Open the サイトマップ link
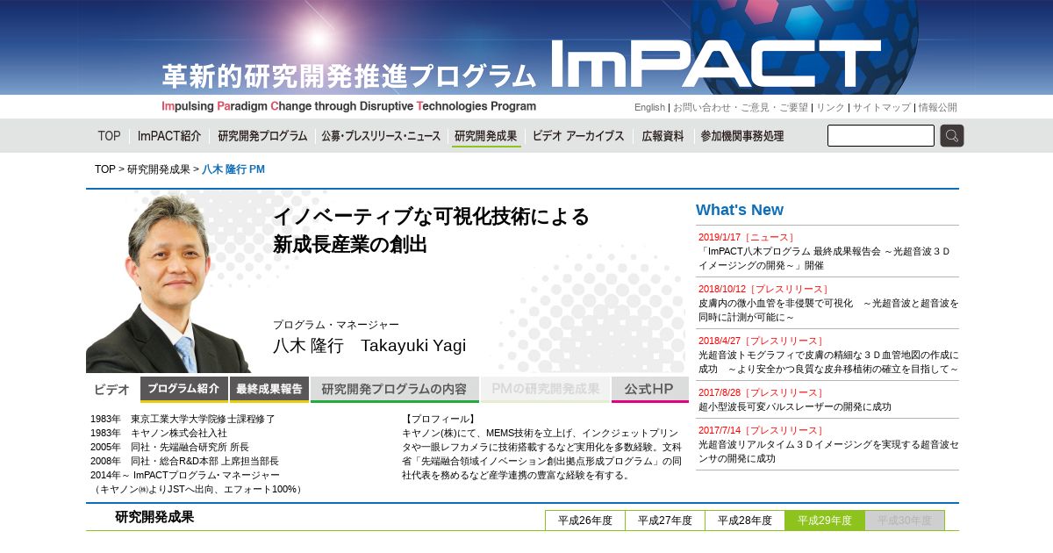 pyautogui.click(x=882, y=107)
